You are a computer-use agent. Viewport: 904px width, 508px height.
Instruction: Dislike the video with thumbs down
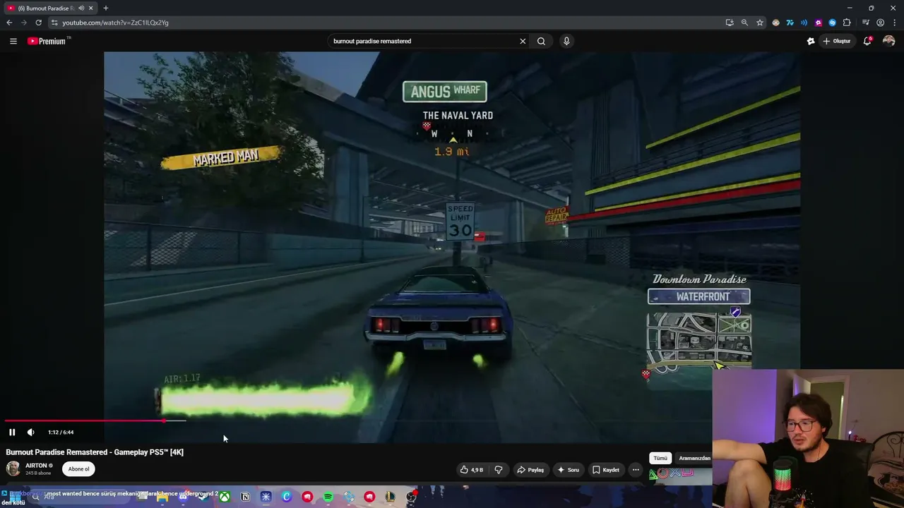[x=499, y=469]
